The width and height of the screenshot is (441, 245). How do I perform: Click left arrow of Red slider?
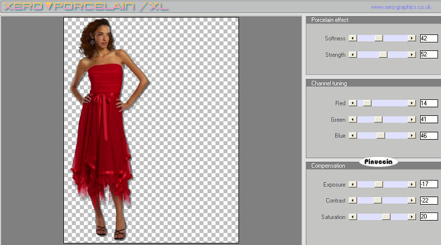[353, 103]
